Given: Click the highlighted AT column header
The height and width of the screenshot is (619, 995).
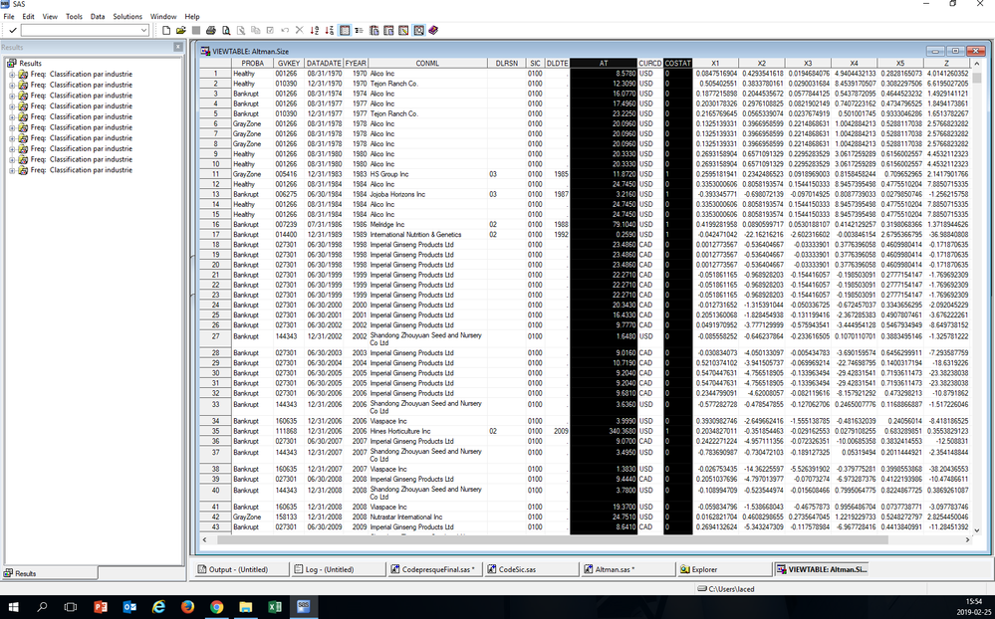Looking at the screenshot, I should tap(604, 64).
